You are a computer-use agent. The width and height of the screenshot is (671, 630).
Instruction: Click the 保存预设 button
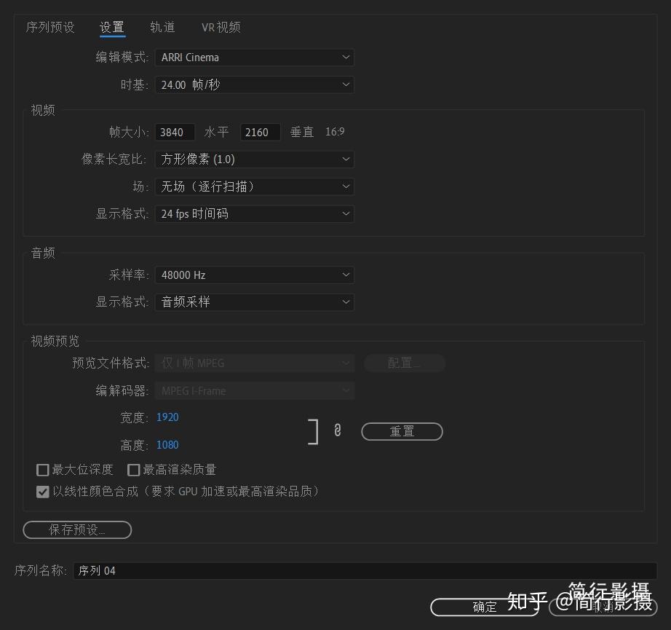click(77, 529)
